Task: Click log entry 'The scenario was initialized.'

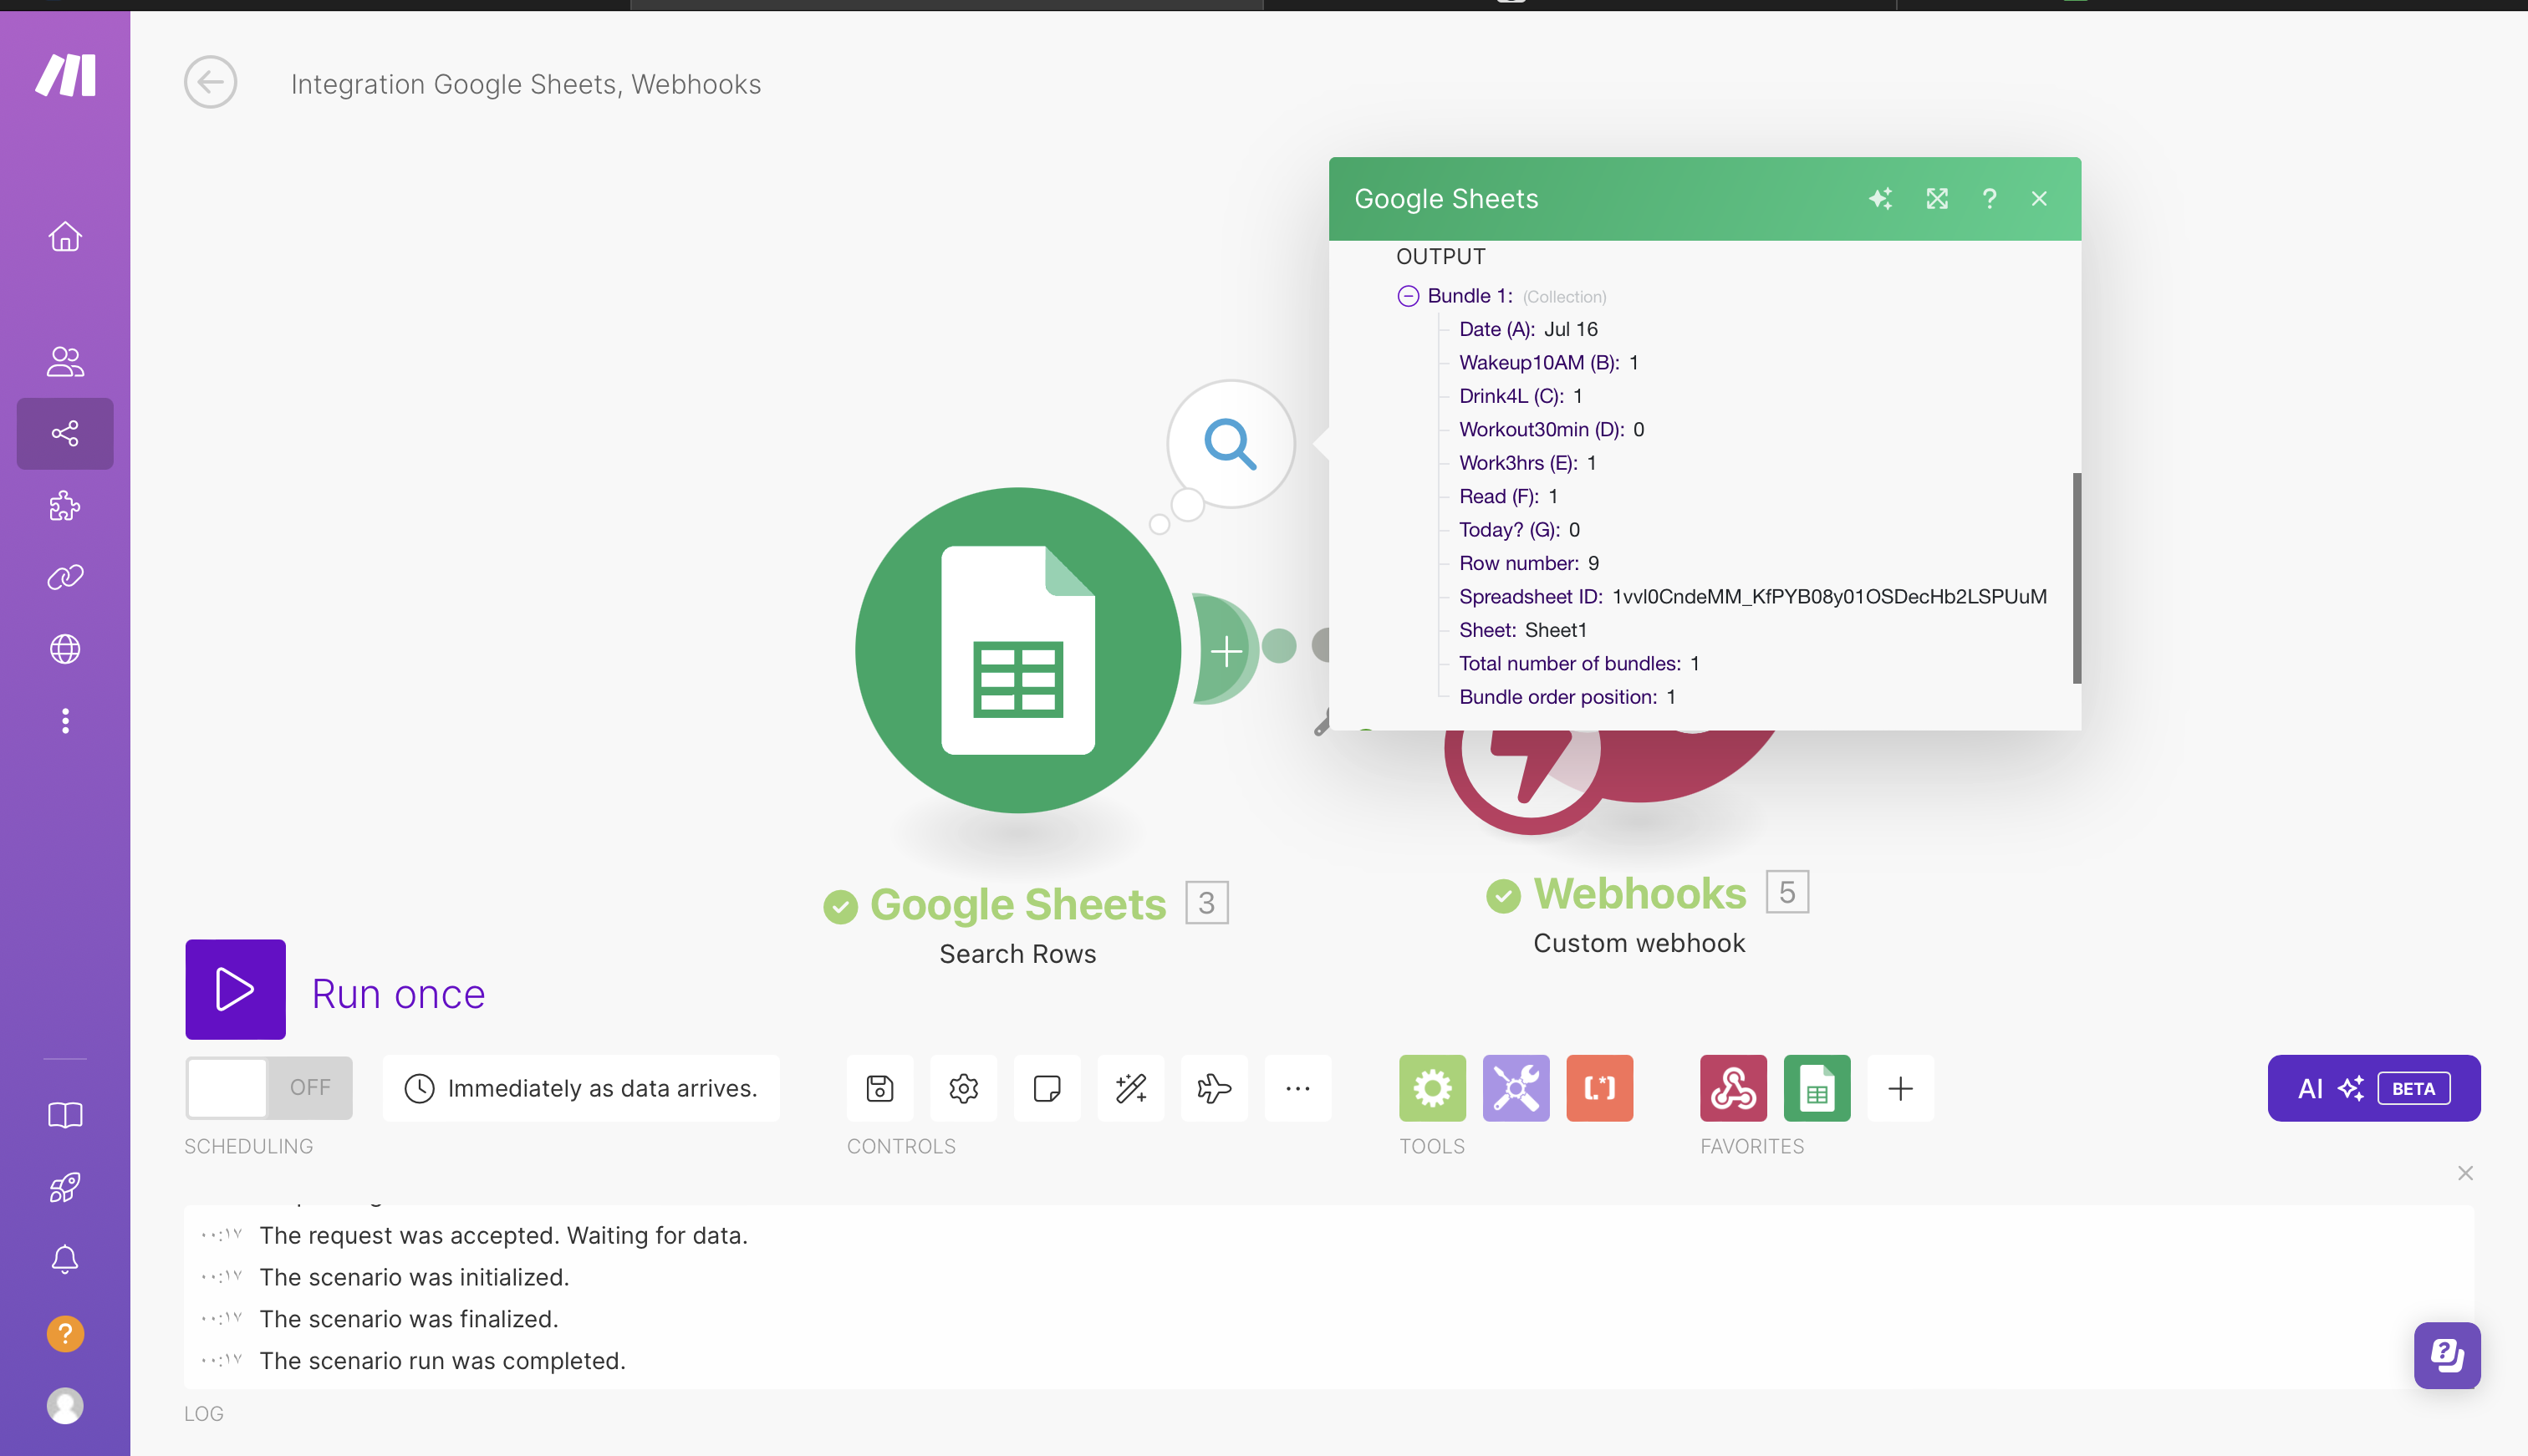Action: [x=414, y=1277]
